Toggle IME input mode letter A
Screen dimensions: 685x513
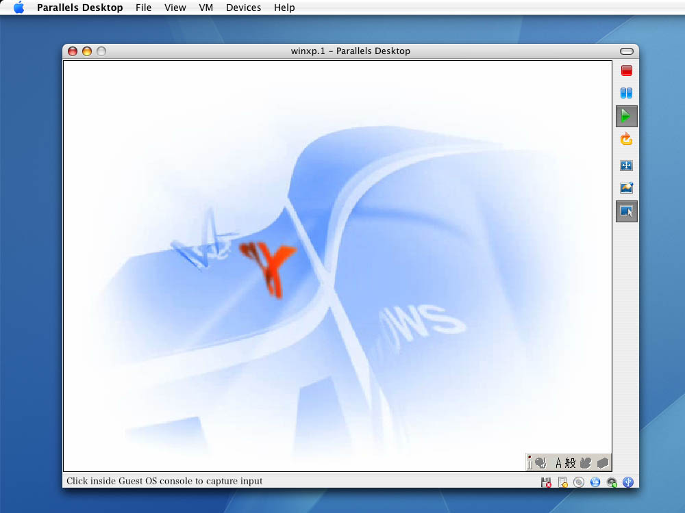pyautogui.click(x=558, y=463)
